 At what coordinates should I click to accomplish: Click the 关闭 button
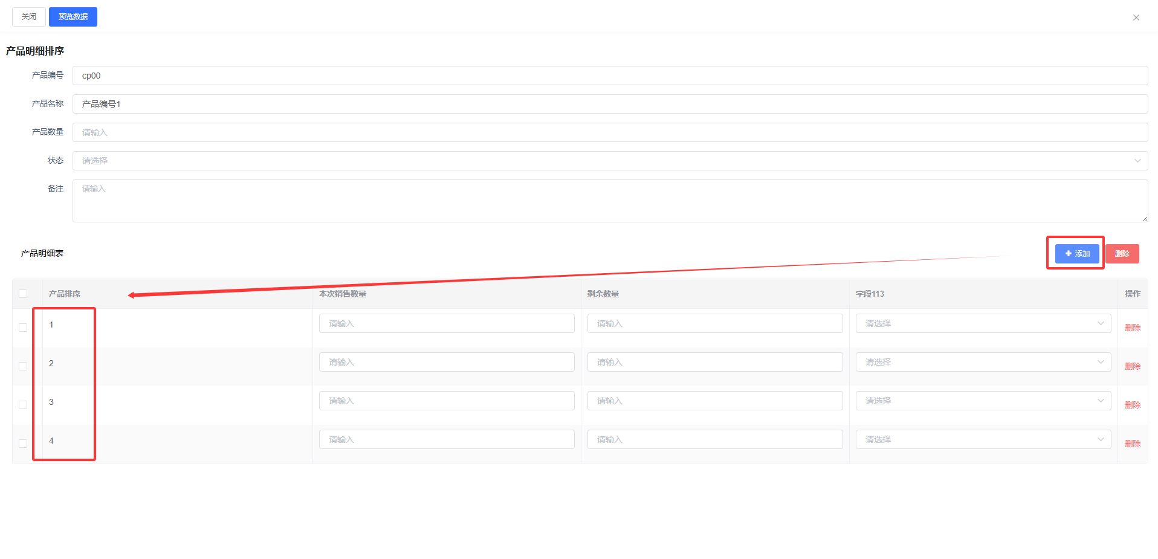coord(29,17)
